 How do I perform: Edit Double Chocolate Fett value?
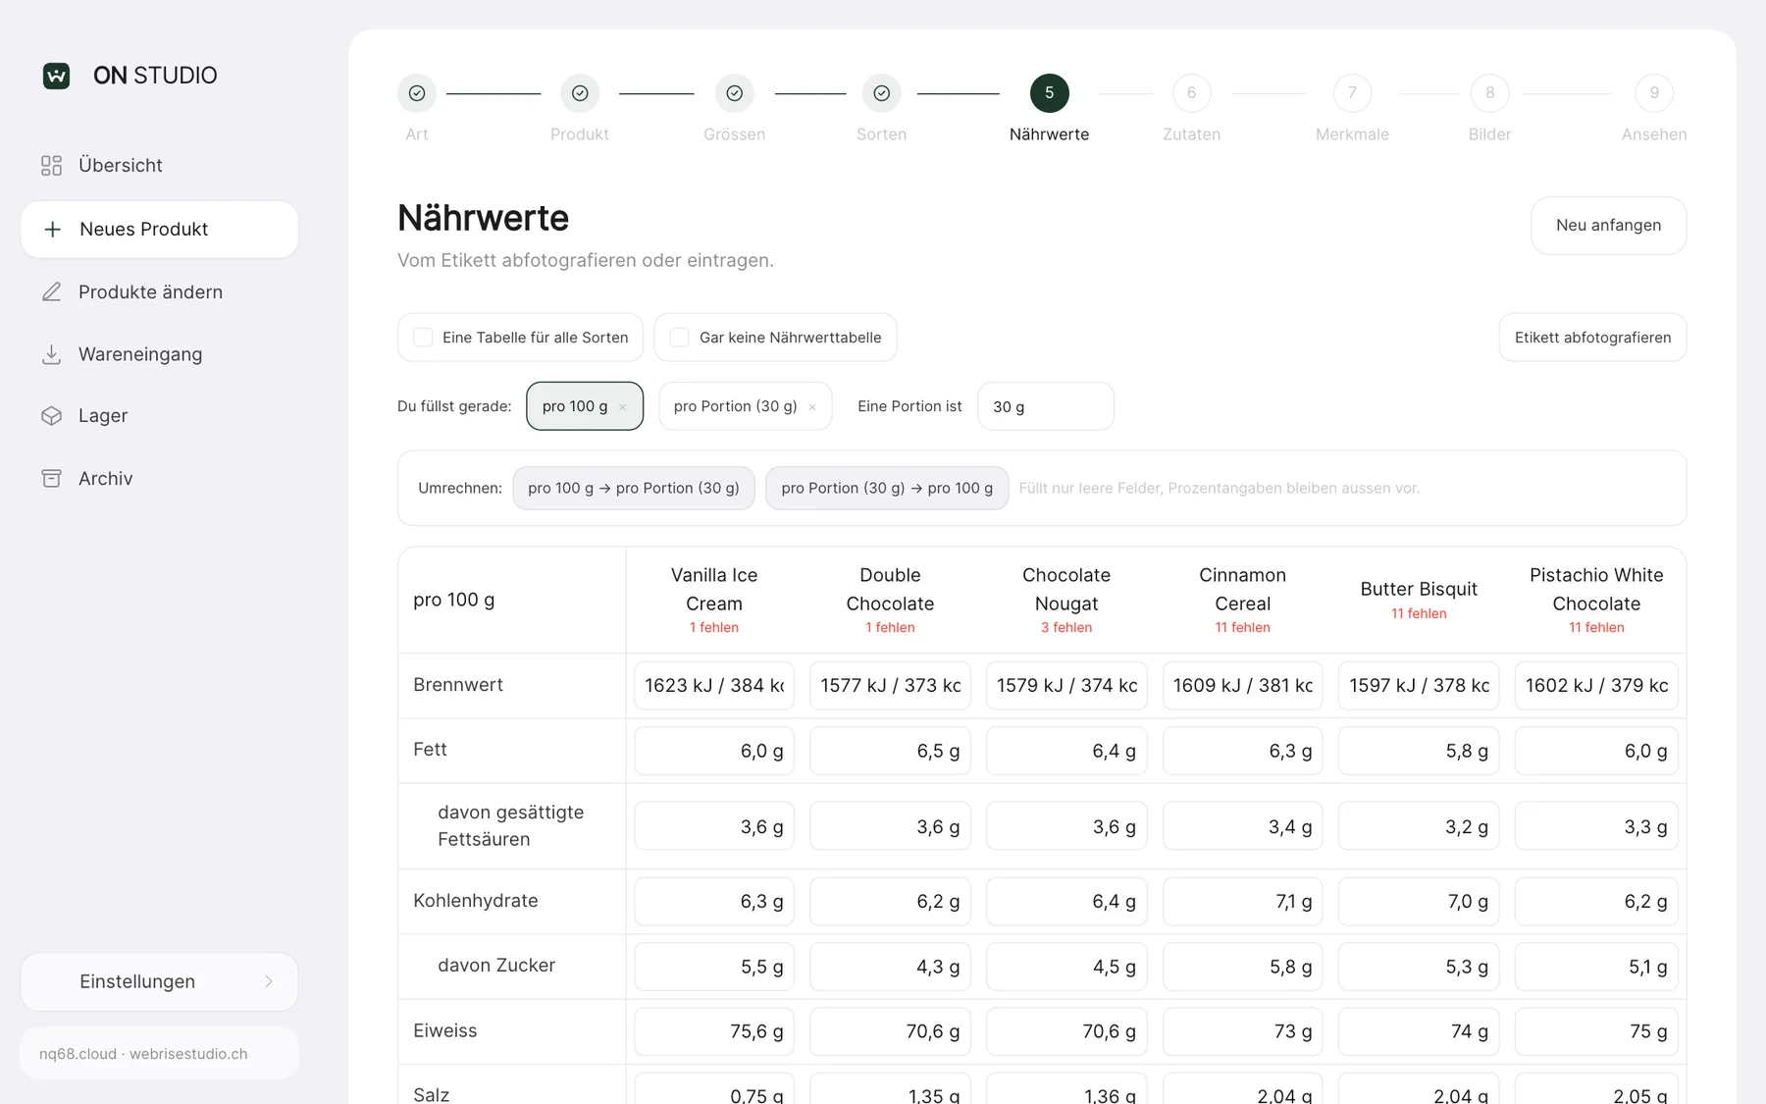tap(890, 751)
